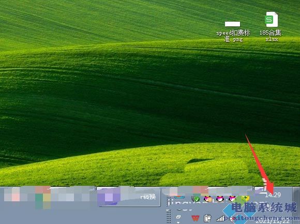
Task: Open the middle QQ penguin tray icon
Action: [x=220, y=199]
